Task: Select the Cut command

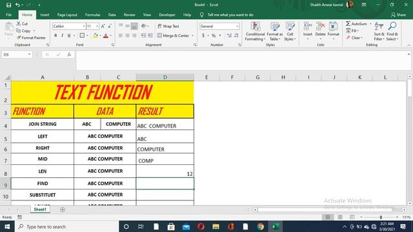Action: [x=22, y=24]
